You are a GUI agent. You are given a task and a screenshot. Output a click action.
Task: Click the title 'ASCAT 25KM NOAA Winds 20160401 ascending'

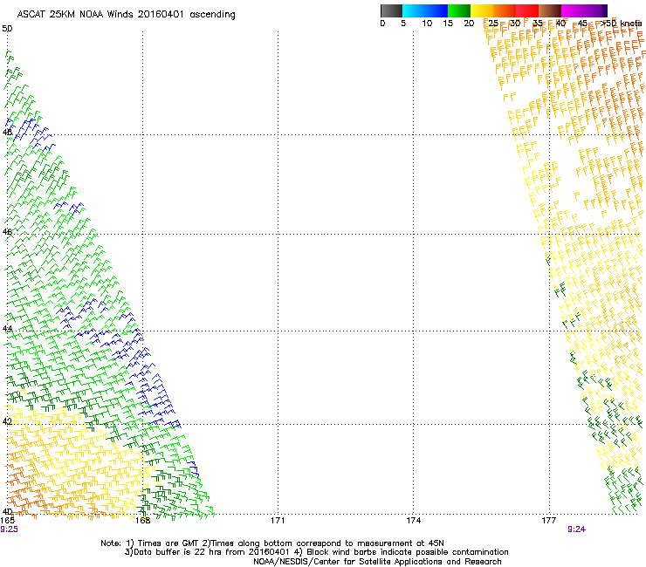click(x=126, y=15)
